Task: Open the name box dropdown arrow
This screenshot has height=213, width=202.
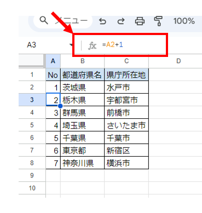Action: click(x=71, y=45)
